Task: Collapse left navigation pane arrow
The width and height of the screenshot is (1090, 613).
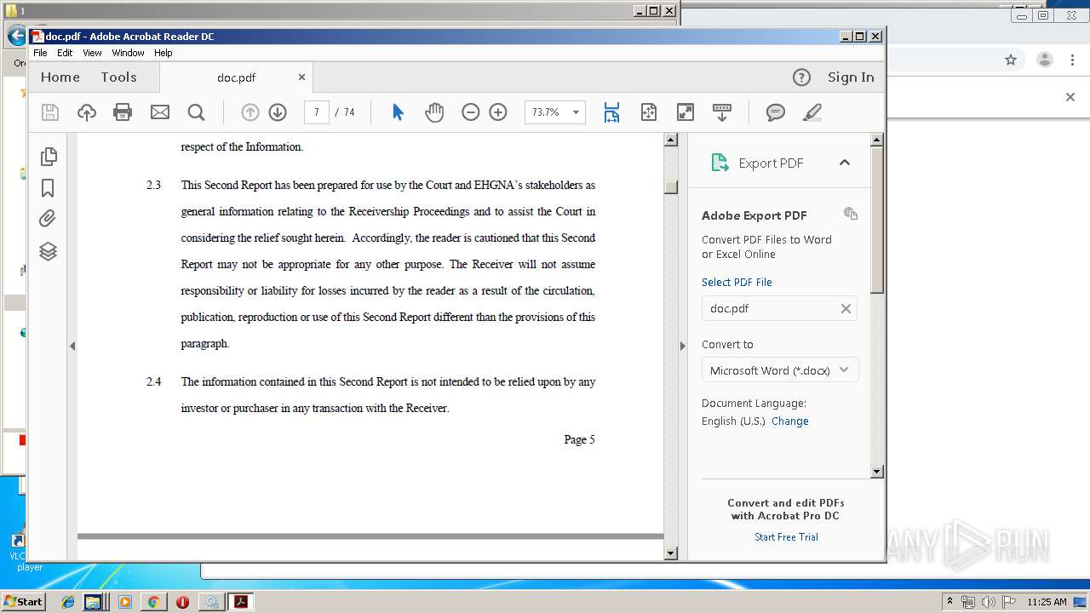Action: tap(72, 346)
